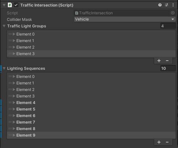Select Element 9 in Lighting Sequences
Screen dimensions: 178x148
coord(91,135)
